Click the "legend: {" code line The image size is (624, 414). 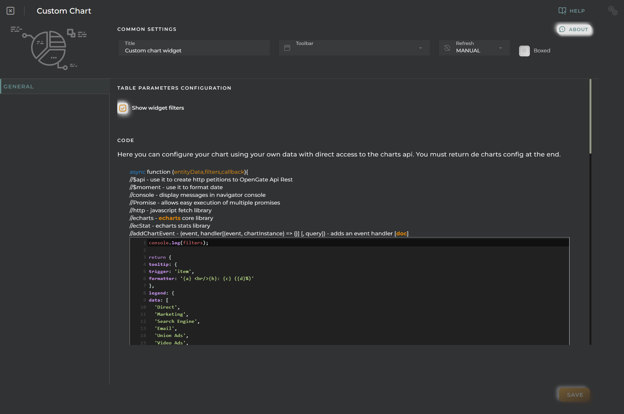[x=162, y=293]
